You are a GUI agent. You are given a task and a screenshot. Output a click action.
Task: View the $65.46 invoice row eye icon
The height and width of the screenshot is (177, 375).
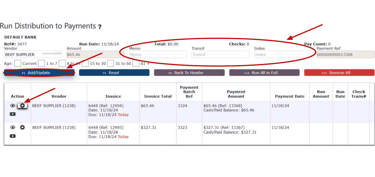tap(13, 106)
